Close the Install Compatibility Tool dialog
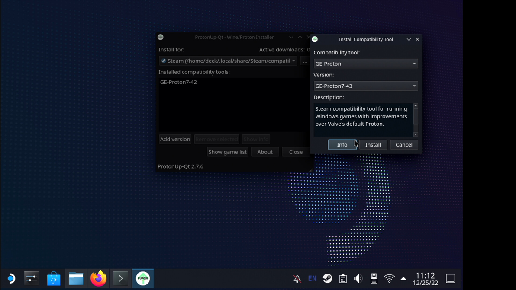516x290 pixels. click(x=417, y=39)
